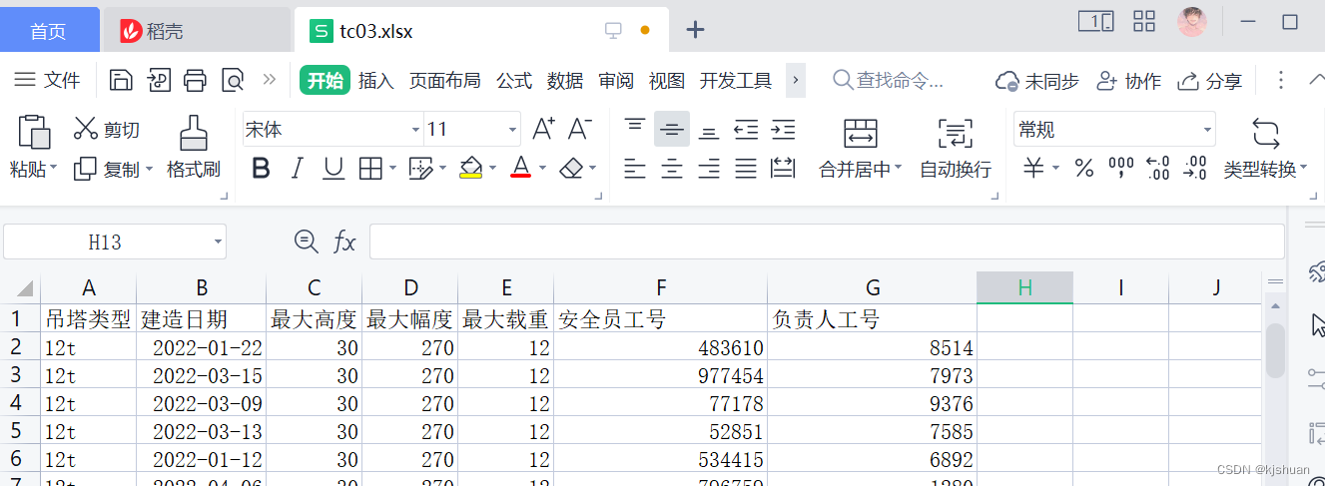Image resolution: width=1325 pixels, height=486 pixels.
Task: Click the 协作 collaborate button
Action: 1129,81
